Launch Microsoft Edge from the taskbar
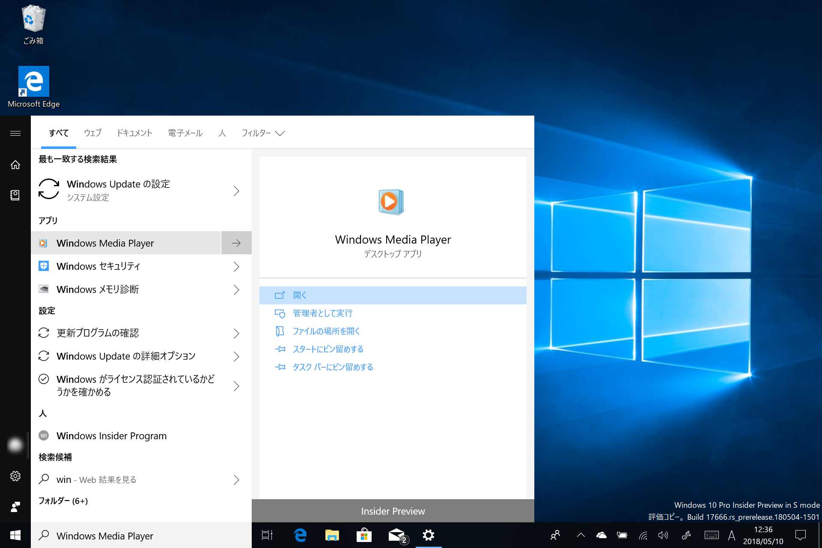This screenshot has height=548, width=822. click(x=300, y=535)
